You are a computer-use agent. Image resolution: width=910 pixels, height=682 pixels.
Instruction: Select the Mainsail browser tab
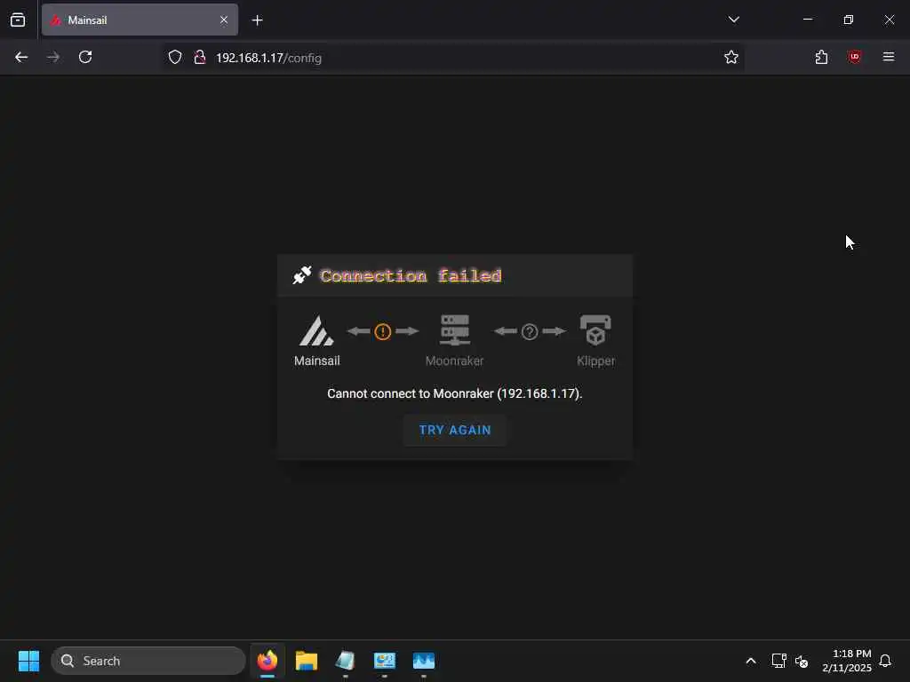[x=140, y=20]
